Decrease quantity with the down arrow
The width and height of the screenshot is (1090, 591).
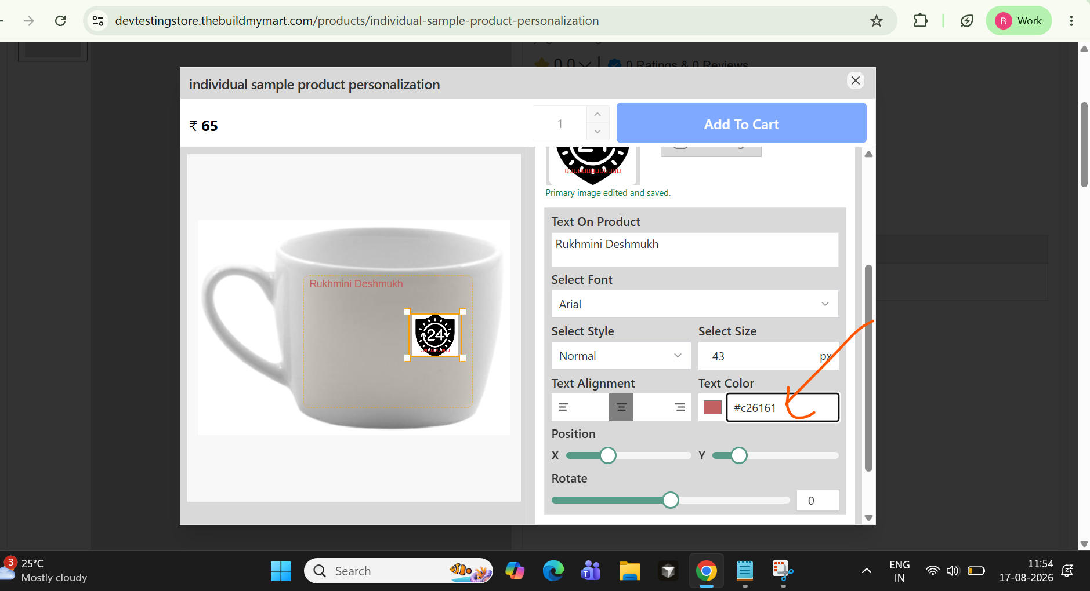pos(597,132)
